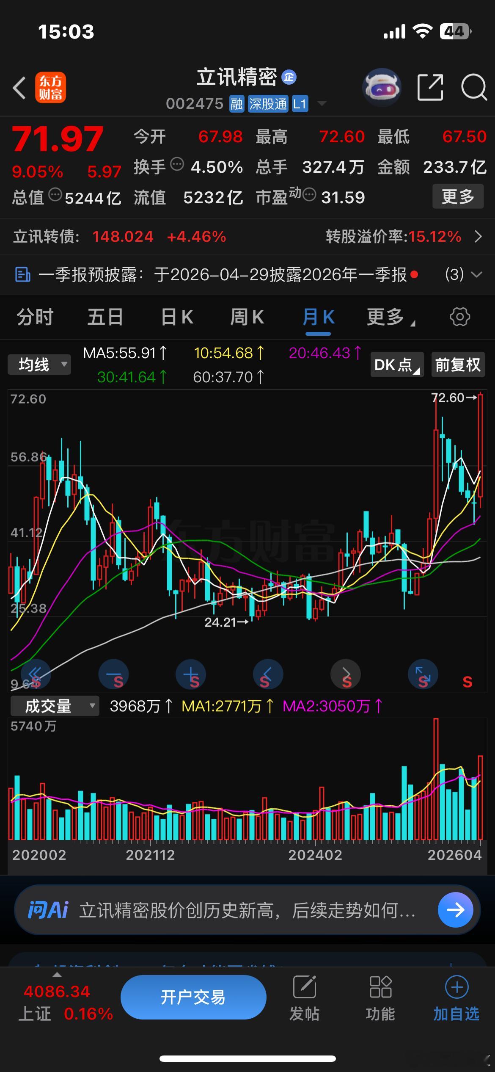Tap the MA5:55.91 value
Image resolution: width=495 pixels, height=1072 pixels.
point(125,353)
